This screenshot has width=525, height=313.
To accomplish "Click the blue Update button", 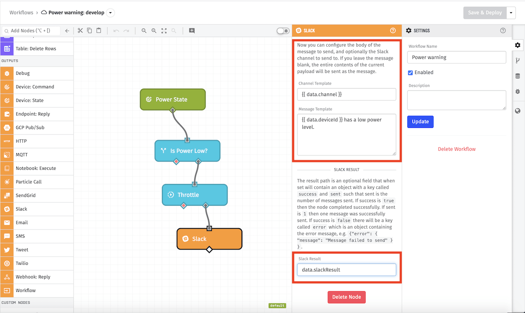I will pyautogui.click(x=420, y=122).
